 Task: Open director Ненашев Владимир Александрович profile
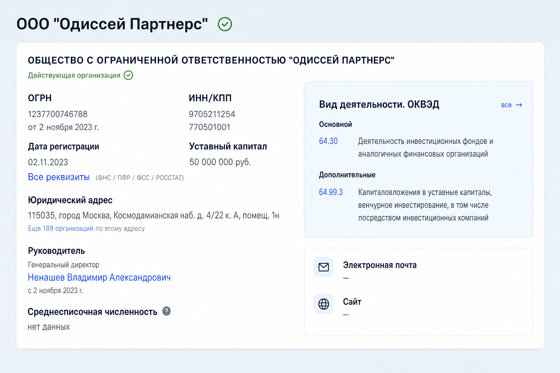point(99,278)
